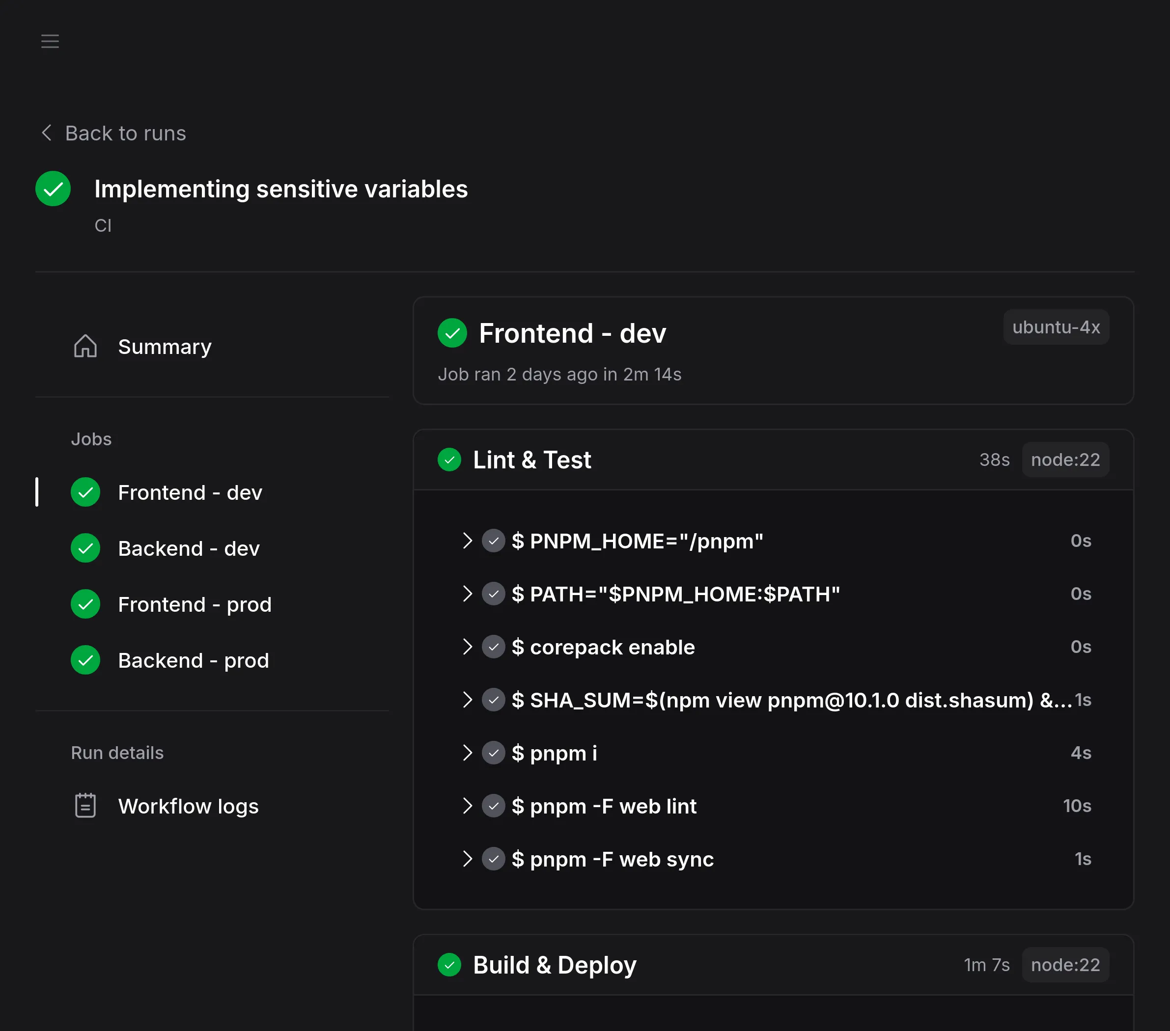Click the status icon beside '$ pnpm i' step

coord(493,753)
